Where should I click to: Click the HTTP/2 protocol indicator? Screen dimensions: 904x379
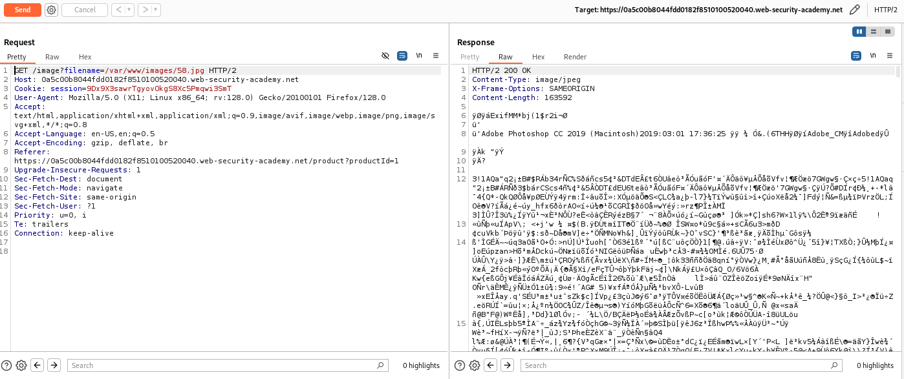(885, 10)
